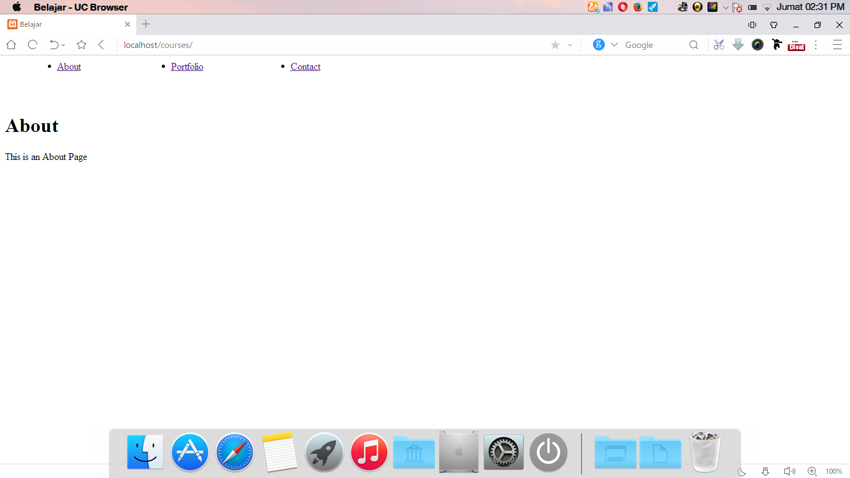Open iTunes from the dock
The width and height of the screenshot is (850, 478).
click(x=369, y=452)
